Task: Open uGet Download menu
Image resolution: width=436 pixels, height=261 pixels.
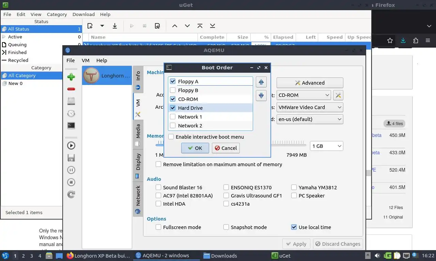Action: [83, 14]
